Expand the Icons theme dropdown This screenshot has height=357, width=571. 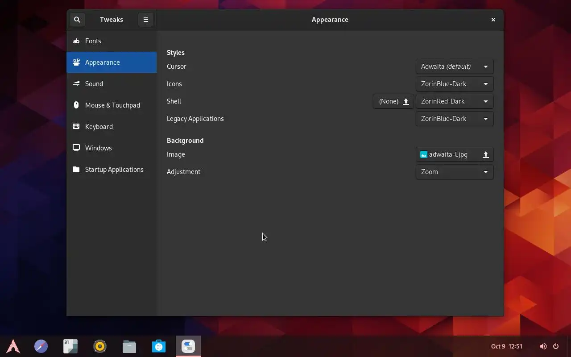tap(455, 84)
